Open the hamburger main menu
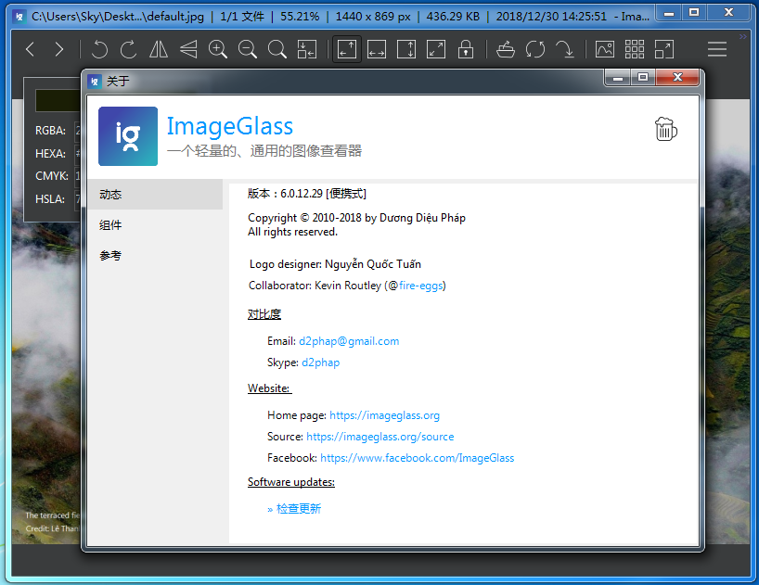 717,48
